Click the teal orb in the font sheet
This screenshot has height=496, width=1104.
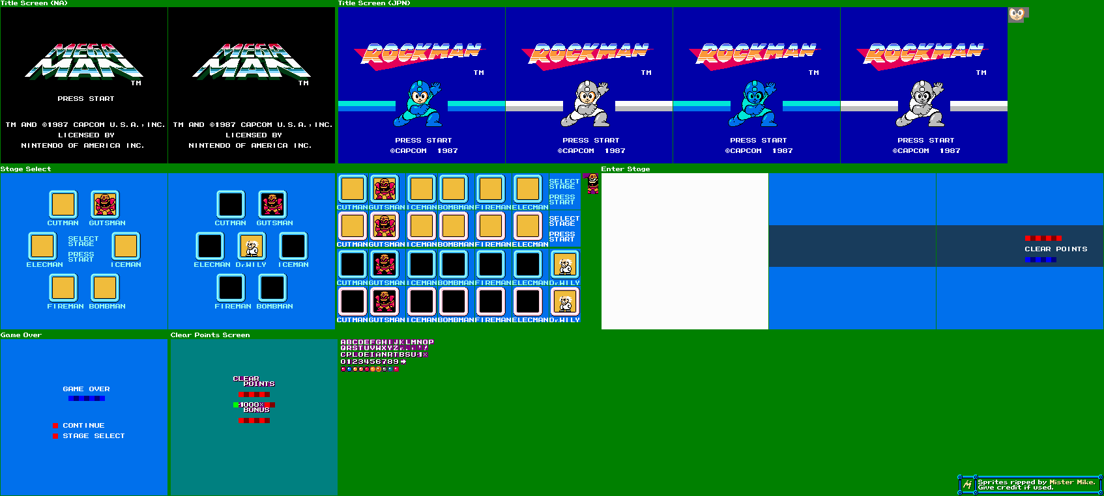point(390,369)
